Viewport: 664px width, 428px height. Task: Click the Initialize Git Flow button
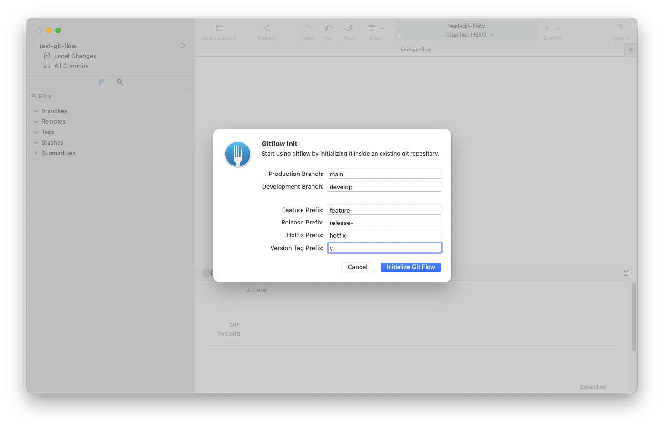coord(410,267)
